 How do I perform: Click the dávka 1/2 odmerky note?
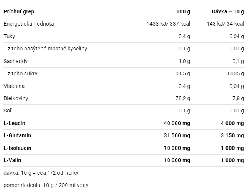click(41, 173)
